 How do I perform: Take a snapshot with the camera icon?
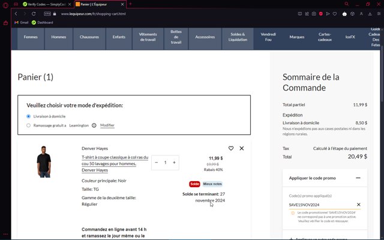coord(314,14)
